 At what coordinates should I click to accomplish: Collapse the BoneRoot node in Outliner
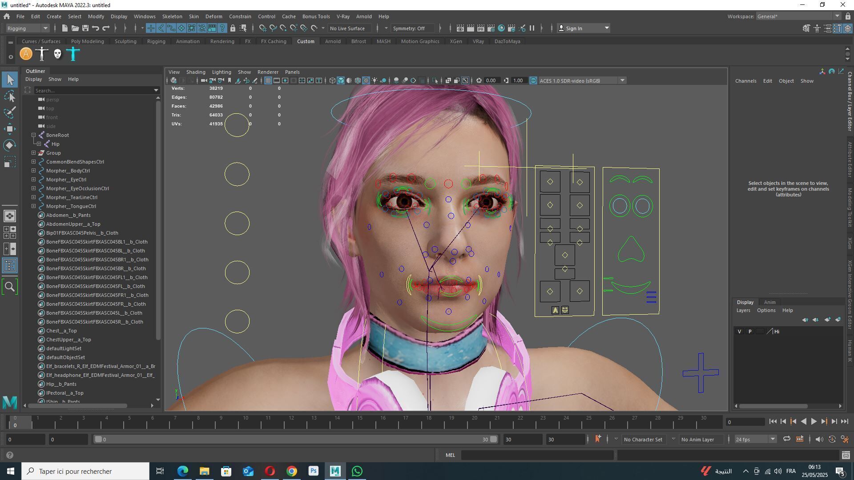click(33, 135)
